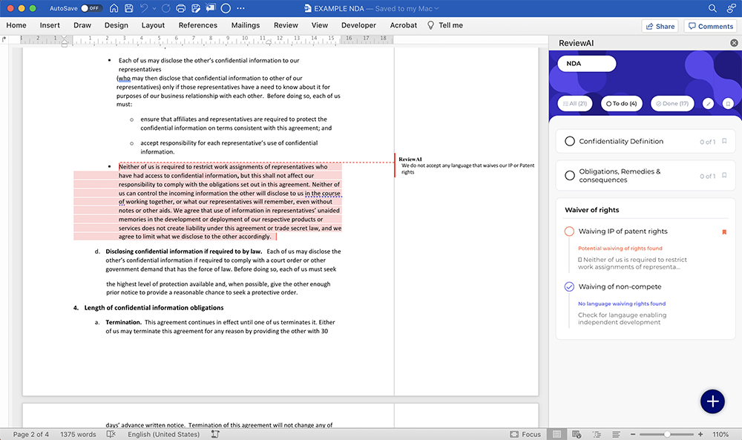
Task: Open the Developer tab
Action: click(358, 25)
